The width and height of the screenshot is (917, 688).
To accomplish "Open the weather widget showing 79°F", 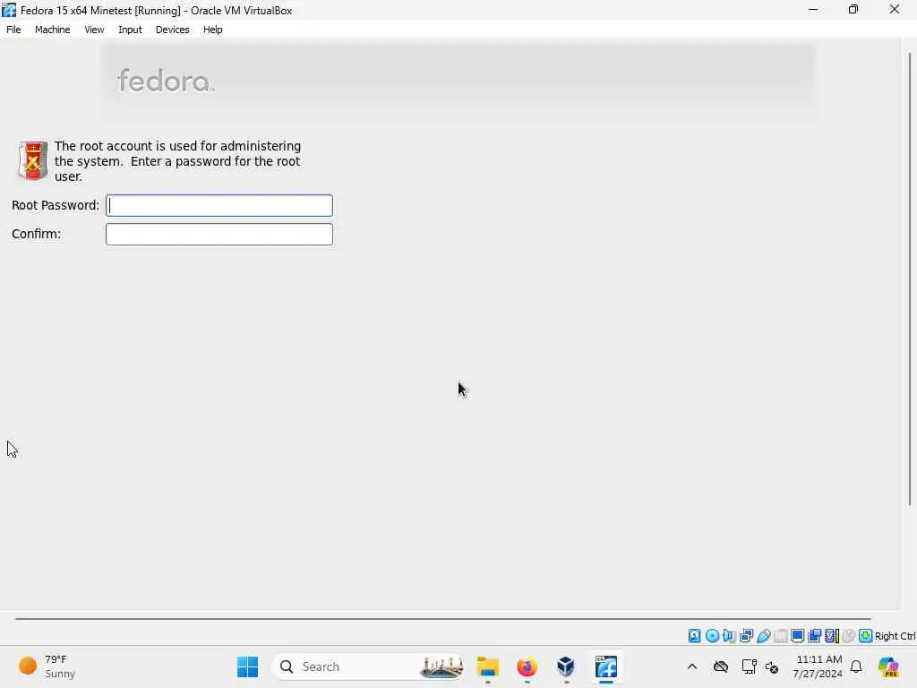I will click(x=47, y=666).
